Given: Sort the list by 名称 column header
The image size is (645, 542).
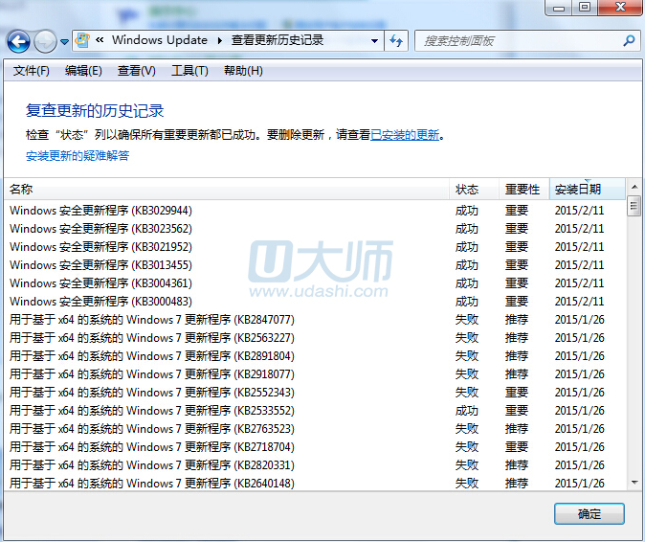Looking at the screenshot, I should [x=21, y=189].
